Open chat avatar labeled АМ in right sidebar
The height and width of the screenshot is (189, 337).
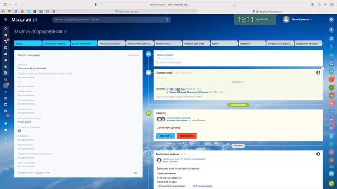click(x=331, y=120)
